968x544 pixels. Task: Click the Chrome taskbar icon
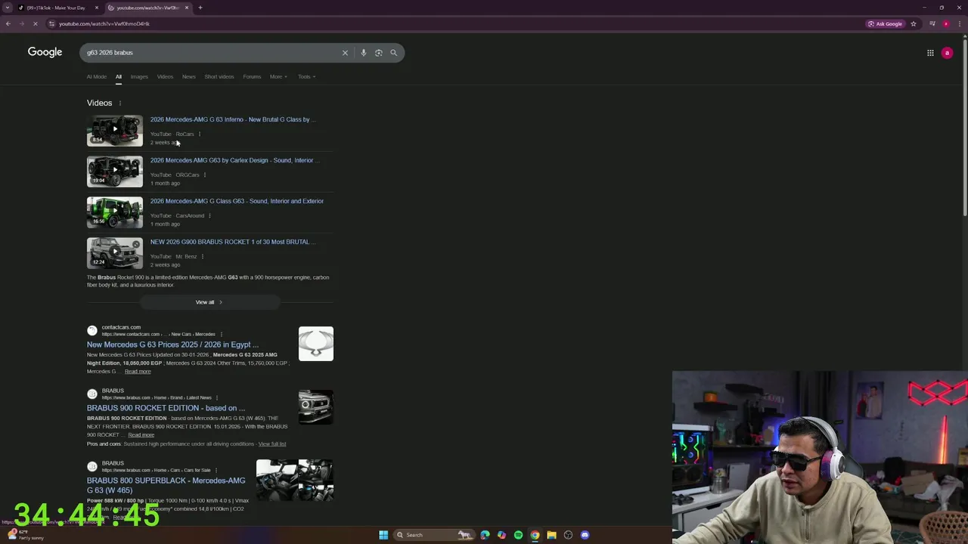pos(535,535)
